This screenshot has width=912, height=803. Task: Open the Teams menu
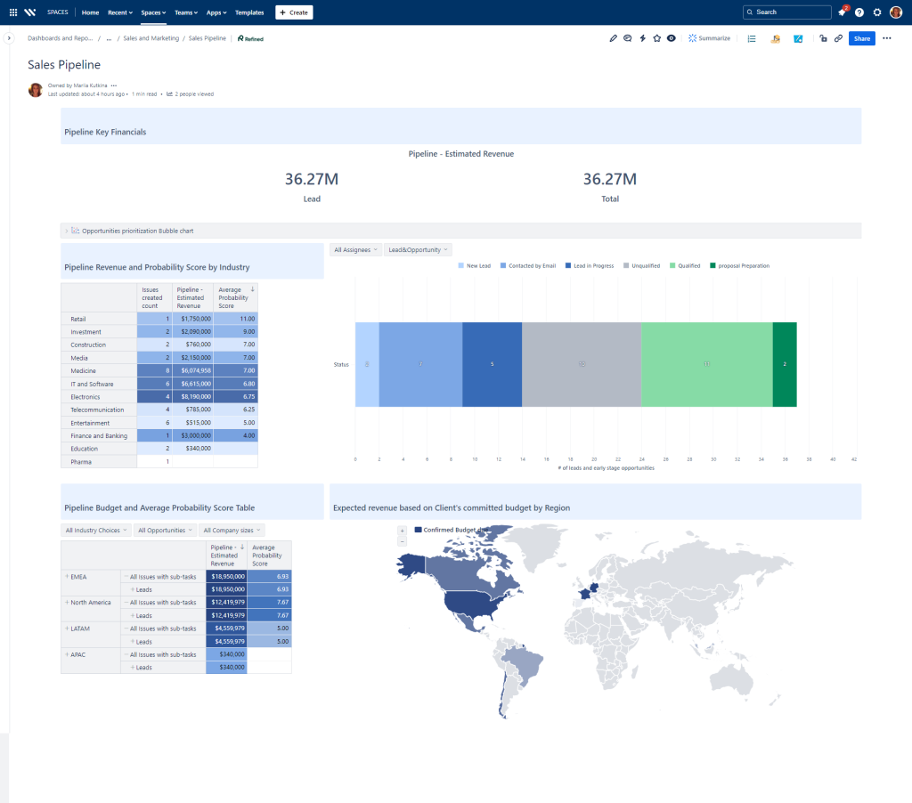point(186,12)
